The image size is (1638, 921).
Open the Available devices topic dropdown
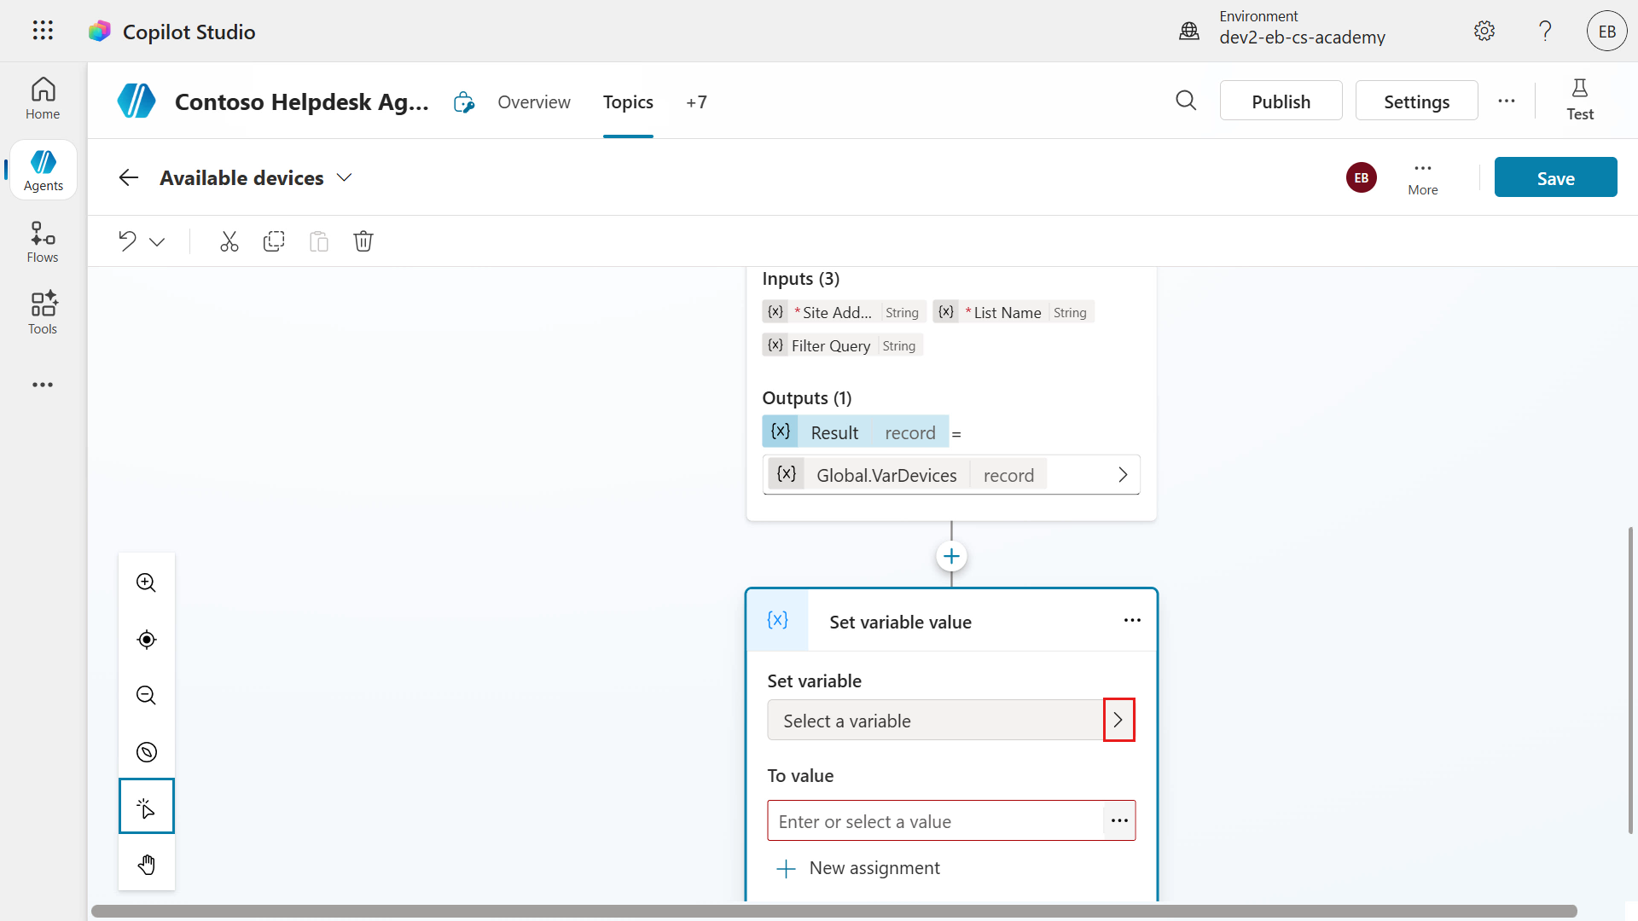point(344,177)
